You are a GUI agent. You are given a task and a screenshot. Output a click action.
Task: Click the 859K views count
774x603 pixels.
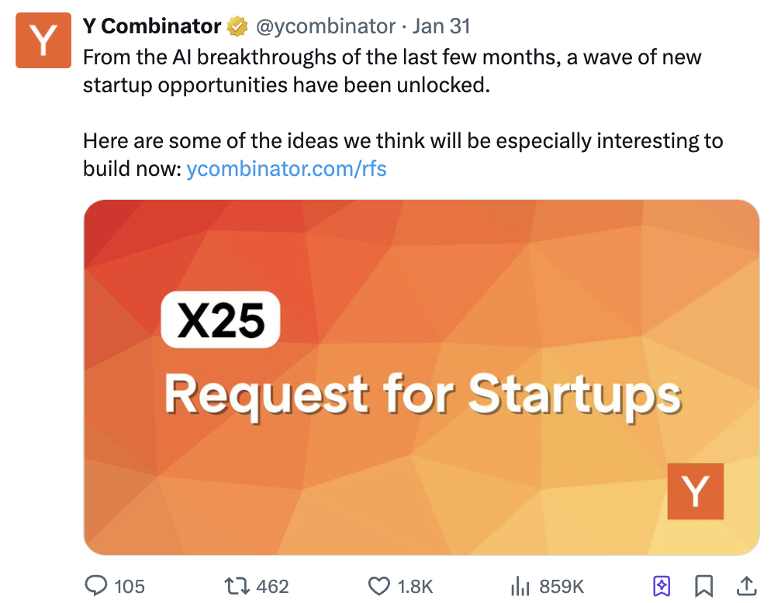(x=562, y=587)
